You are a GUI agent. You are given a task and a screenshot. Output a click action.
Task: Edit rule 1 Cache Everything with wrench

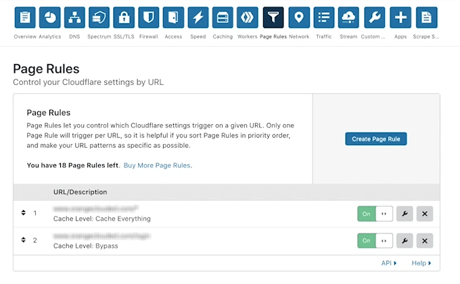(405, 214)
